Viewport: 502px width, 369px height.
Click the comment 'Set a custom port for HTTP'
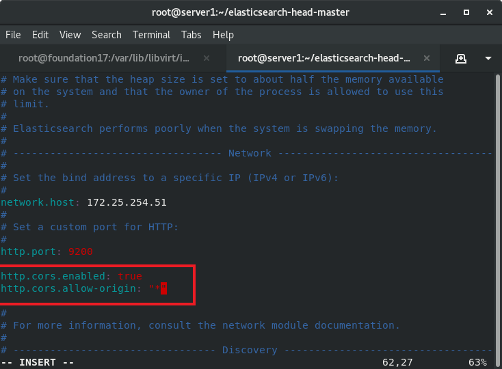pyautogui.click(x=90, y=227)
